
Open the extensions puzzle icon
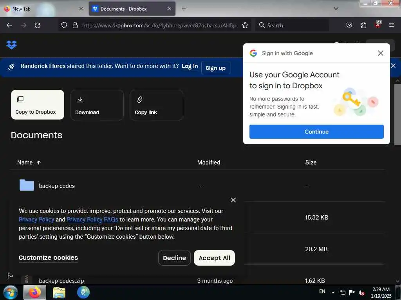tap(363, 25)
